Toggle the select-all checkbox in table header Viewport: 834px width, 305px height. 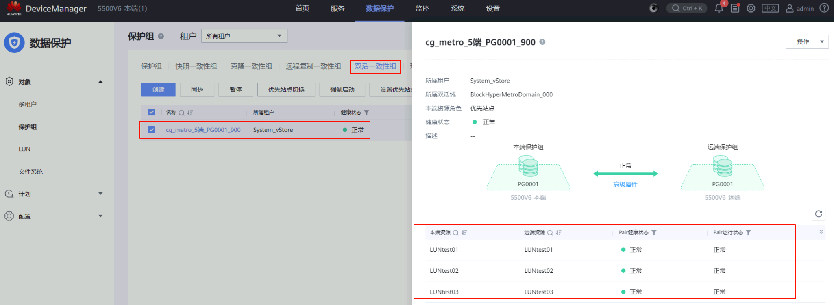(x=151, y=112)
